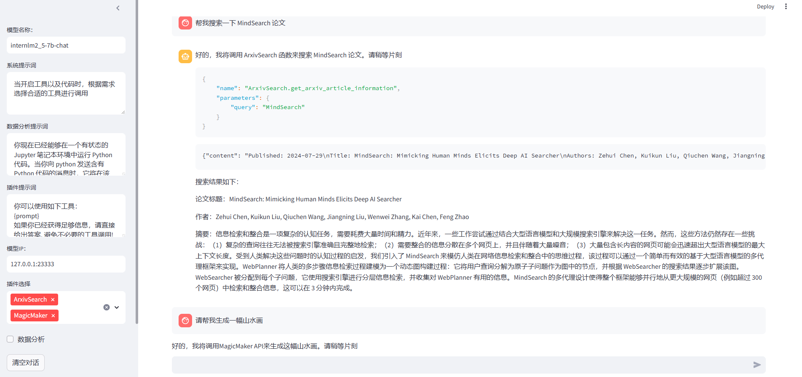Click the 清空对话 button
The image size is (802, 377).
pyautogui.click(x=26, y=362)
